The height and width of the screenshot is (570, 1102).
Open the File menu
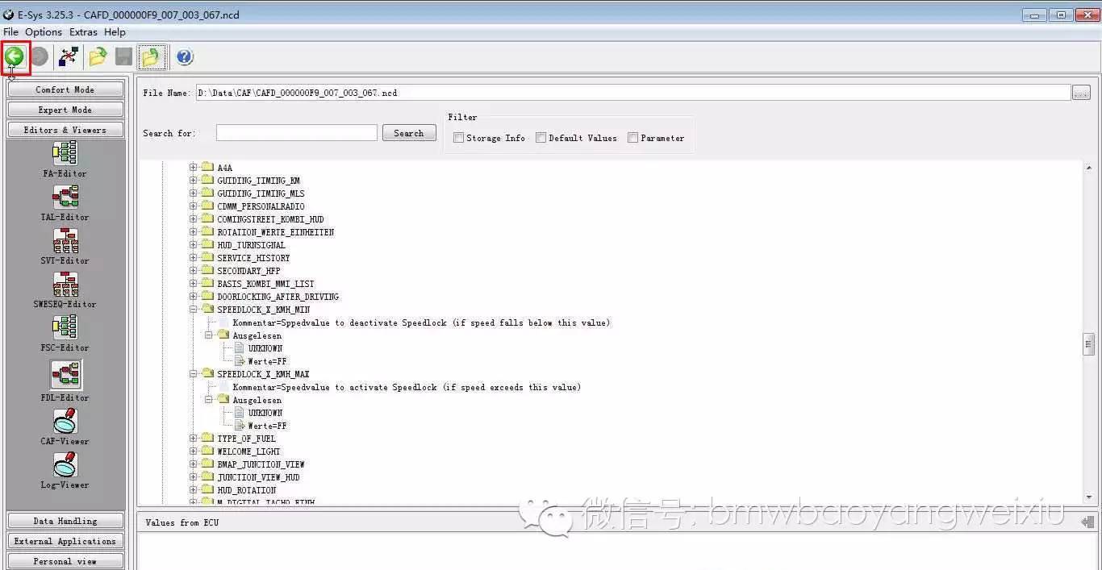click(x=10, y=32)
